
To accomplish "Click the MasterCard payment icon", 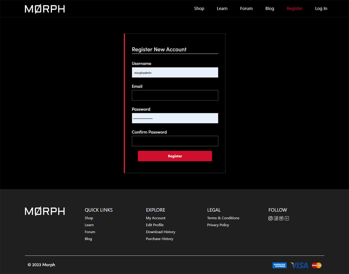I will click(x=317, y=265).
